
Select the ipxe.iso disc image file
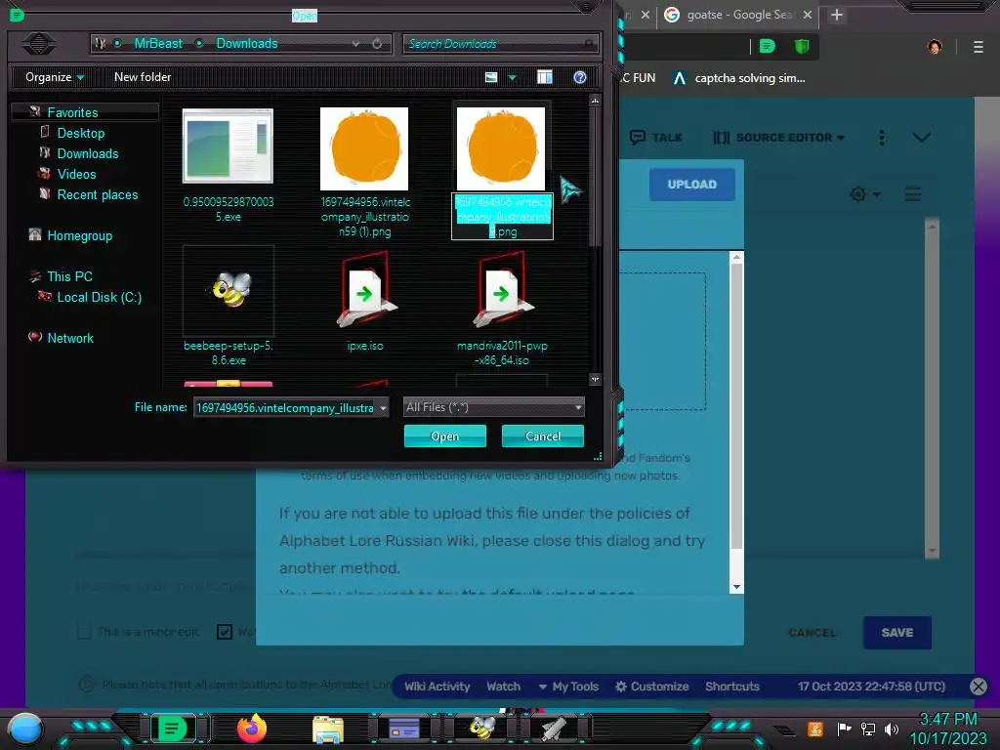(365, 291)
